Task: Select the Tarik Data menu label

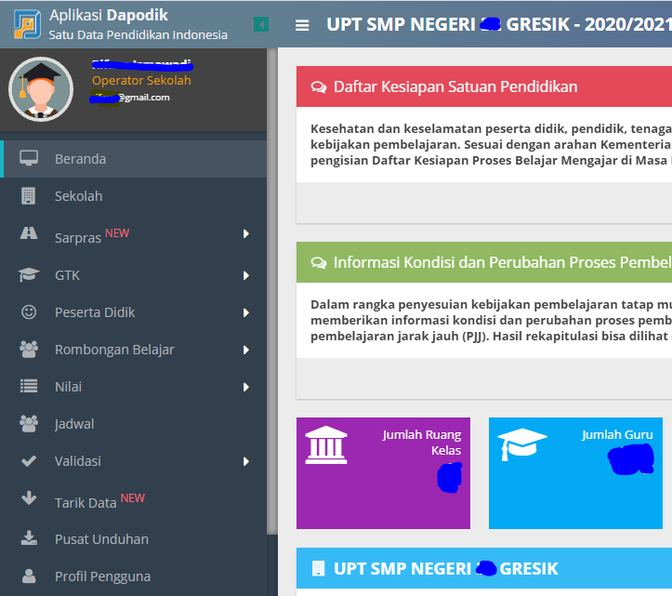Action: coord(86,502)
